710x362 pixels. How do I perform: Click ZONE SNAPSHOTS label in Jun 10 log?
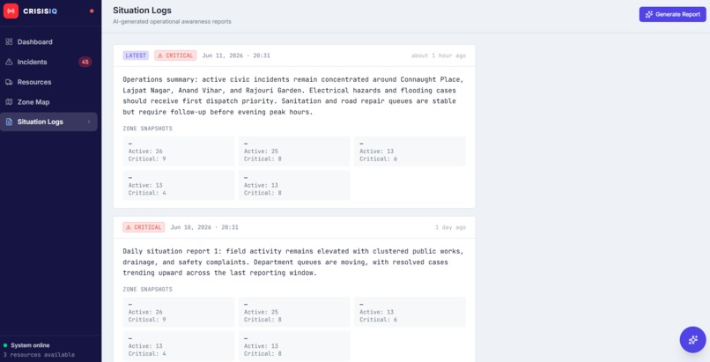[x=148, y=289]
